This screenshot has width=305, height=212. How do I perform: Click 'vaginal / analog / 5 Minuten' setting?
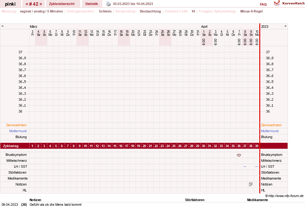[x=41, y=11]
